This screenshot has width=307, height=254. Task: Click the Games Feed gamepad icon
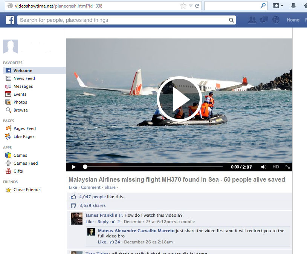[8, 163]
